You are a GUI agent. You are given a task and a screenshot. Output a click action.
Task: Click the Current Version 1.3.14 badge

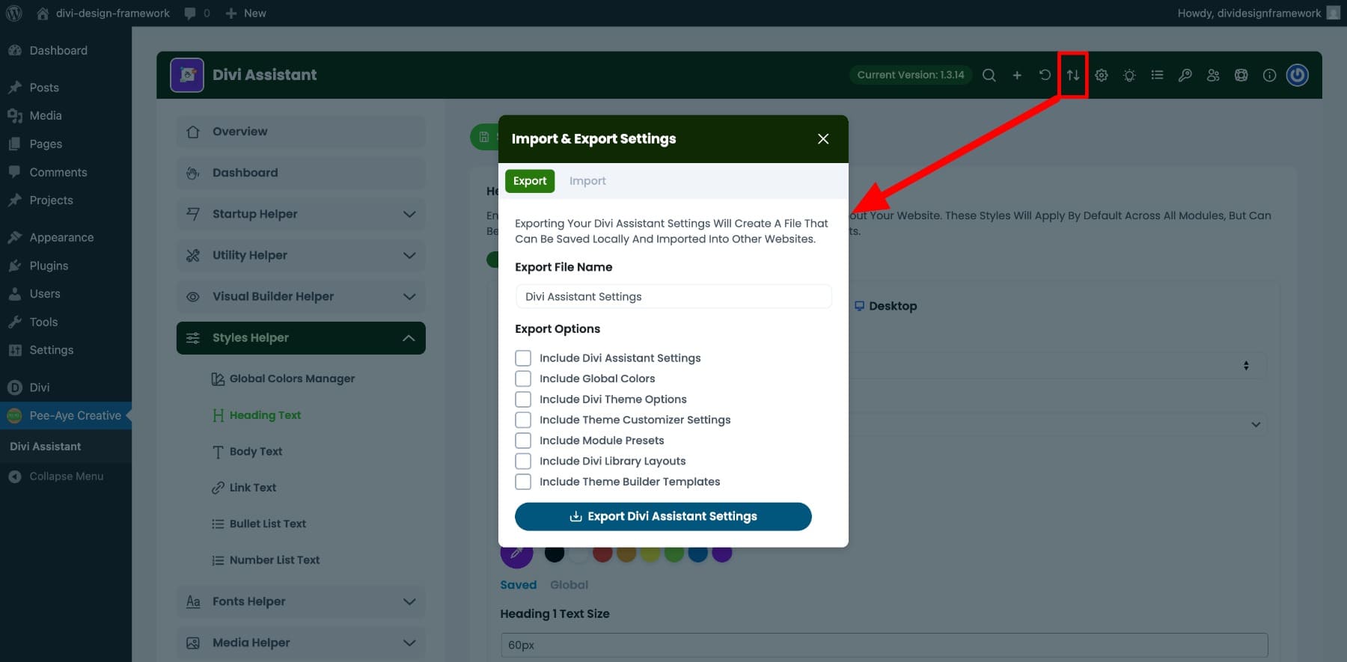click(x=911, y=75)
